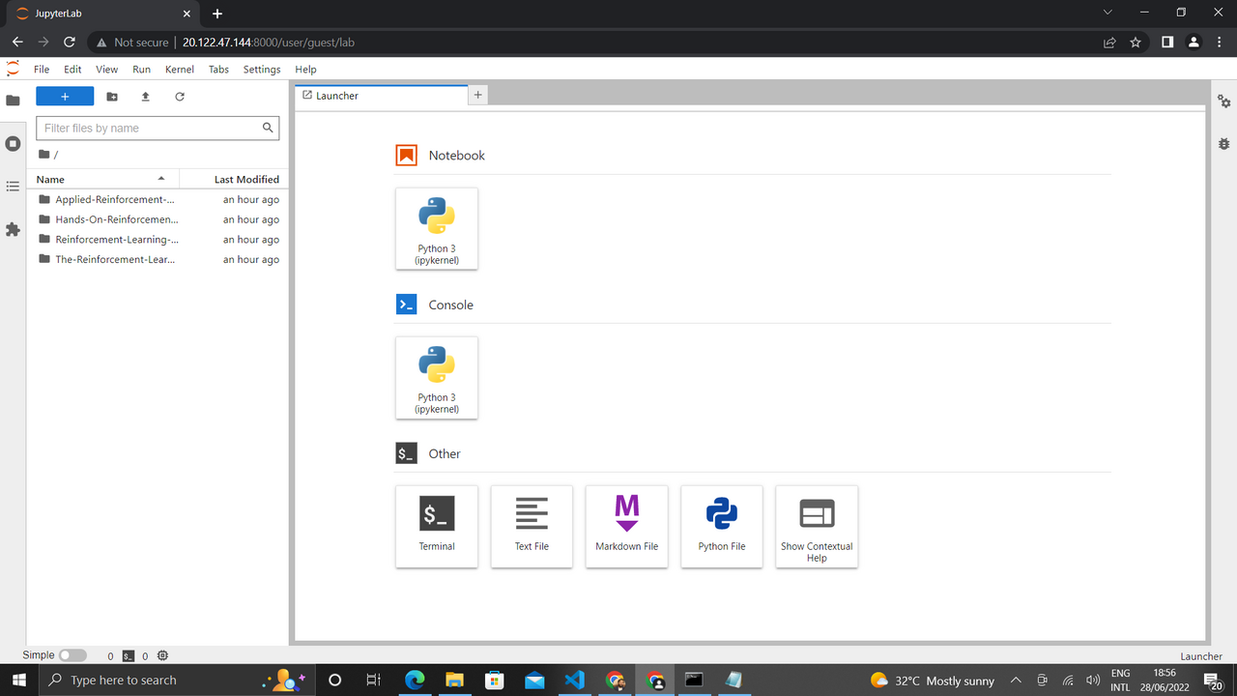The height and width of the screenshot is (696, 1237).
Task: Launch a Python 3 Console
Action: click(x=437, y=378)
